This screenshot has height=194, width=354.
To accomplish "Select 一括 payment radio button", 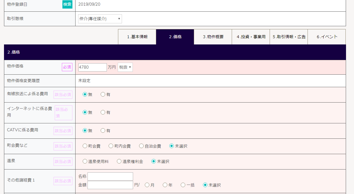I will pos(183,185).
